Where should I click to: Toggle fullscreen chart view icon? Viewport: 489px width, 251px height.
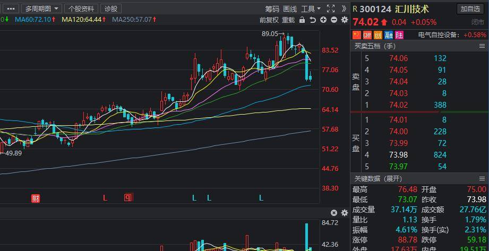click(x=330, y=8)
